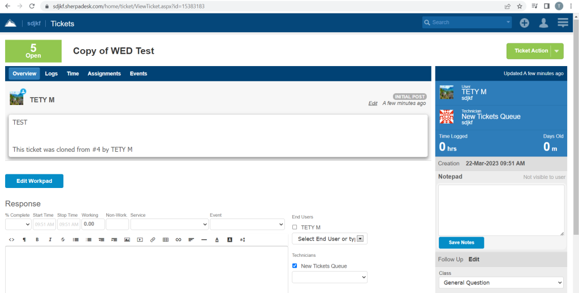
Task: Click the SherpaDesk mountain logo
Action: tap(10, 23)
